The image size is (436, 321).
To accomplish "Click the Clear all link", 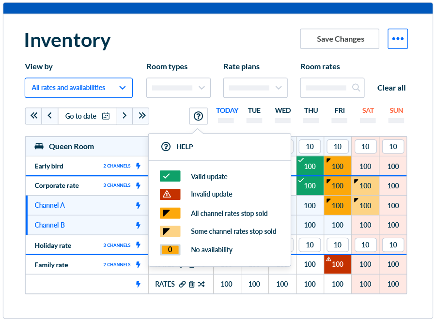I will tap(391, 88).
